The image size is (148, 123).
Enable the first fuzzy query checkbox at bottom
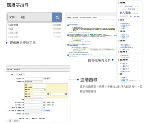pos(25,118)
